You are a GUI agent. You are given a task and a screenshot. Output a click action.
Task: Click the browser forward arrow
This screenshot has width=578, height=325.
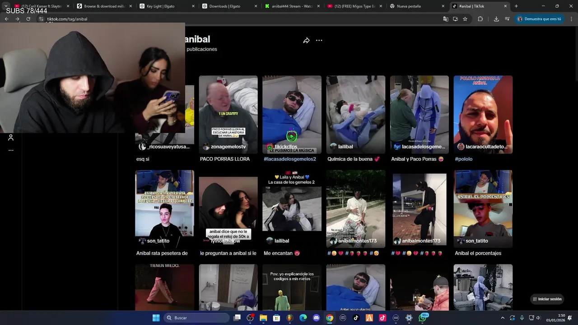tap(17, 19)
